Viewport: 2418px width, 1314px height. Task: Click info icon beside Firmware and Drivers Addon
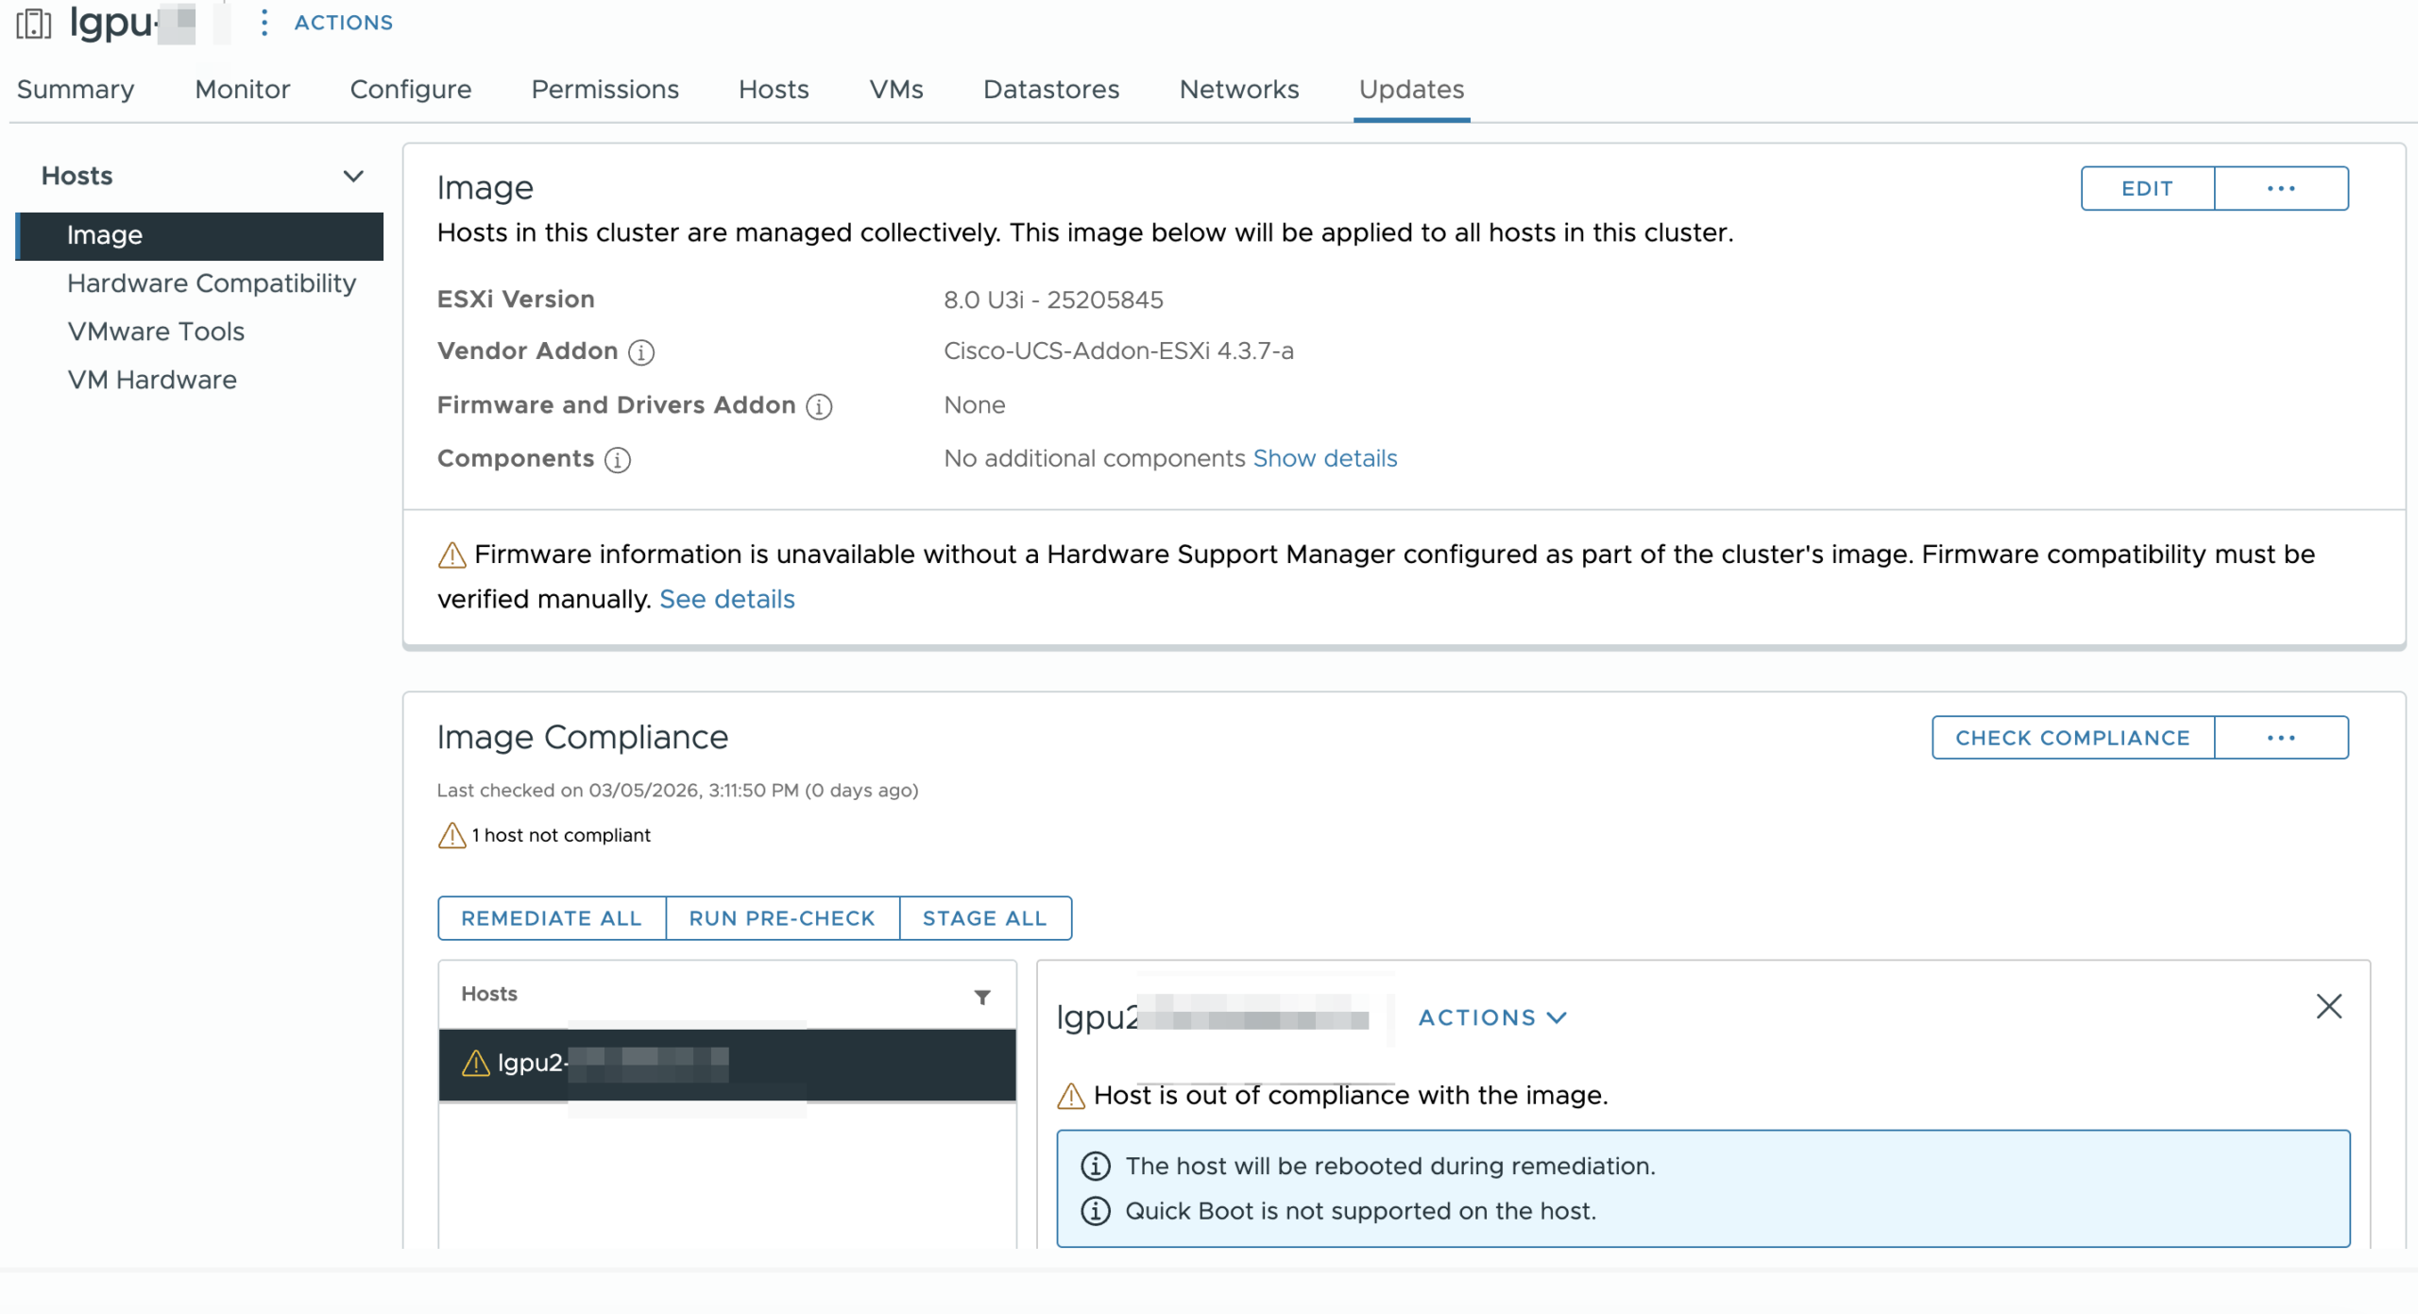[819, 406]
